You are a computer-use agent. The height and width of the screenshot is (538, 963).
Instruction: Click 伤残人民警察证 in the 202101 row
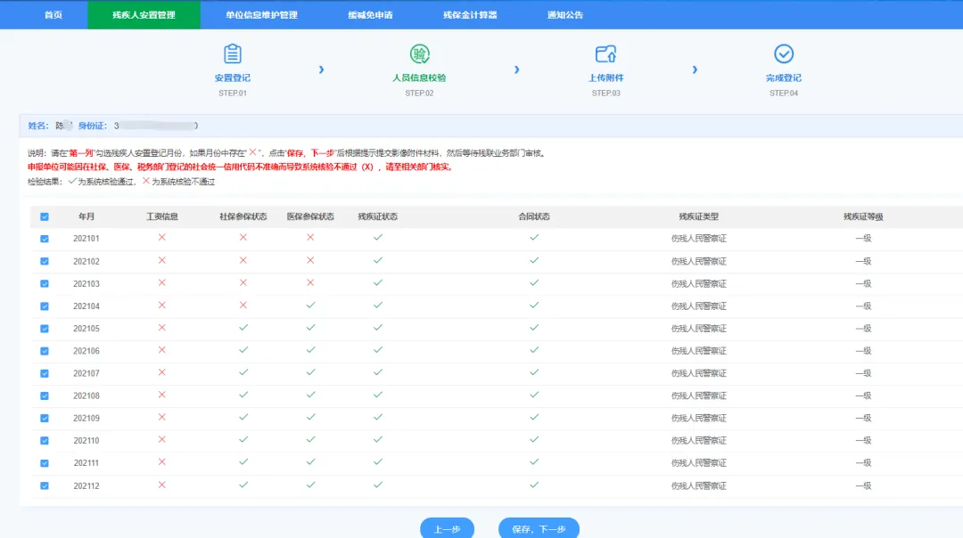[699, 239]
